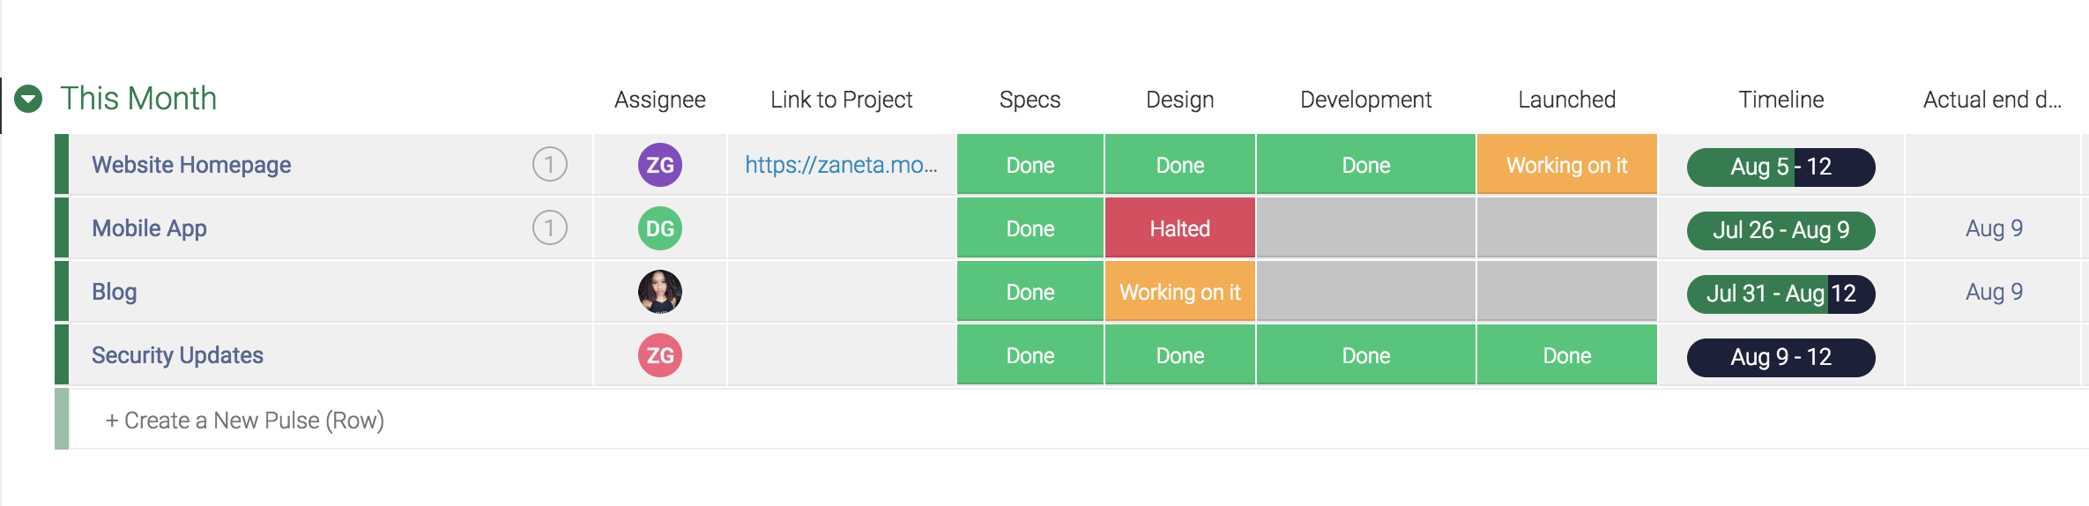
Task: Select empty Development status for Mobile App
Action: click(x=1365, y=228)
